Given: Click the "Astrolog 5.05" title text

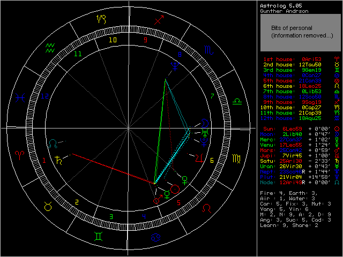Looking at the screenshot, I should click(x=281, y=6).
